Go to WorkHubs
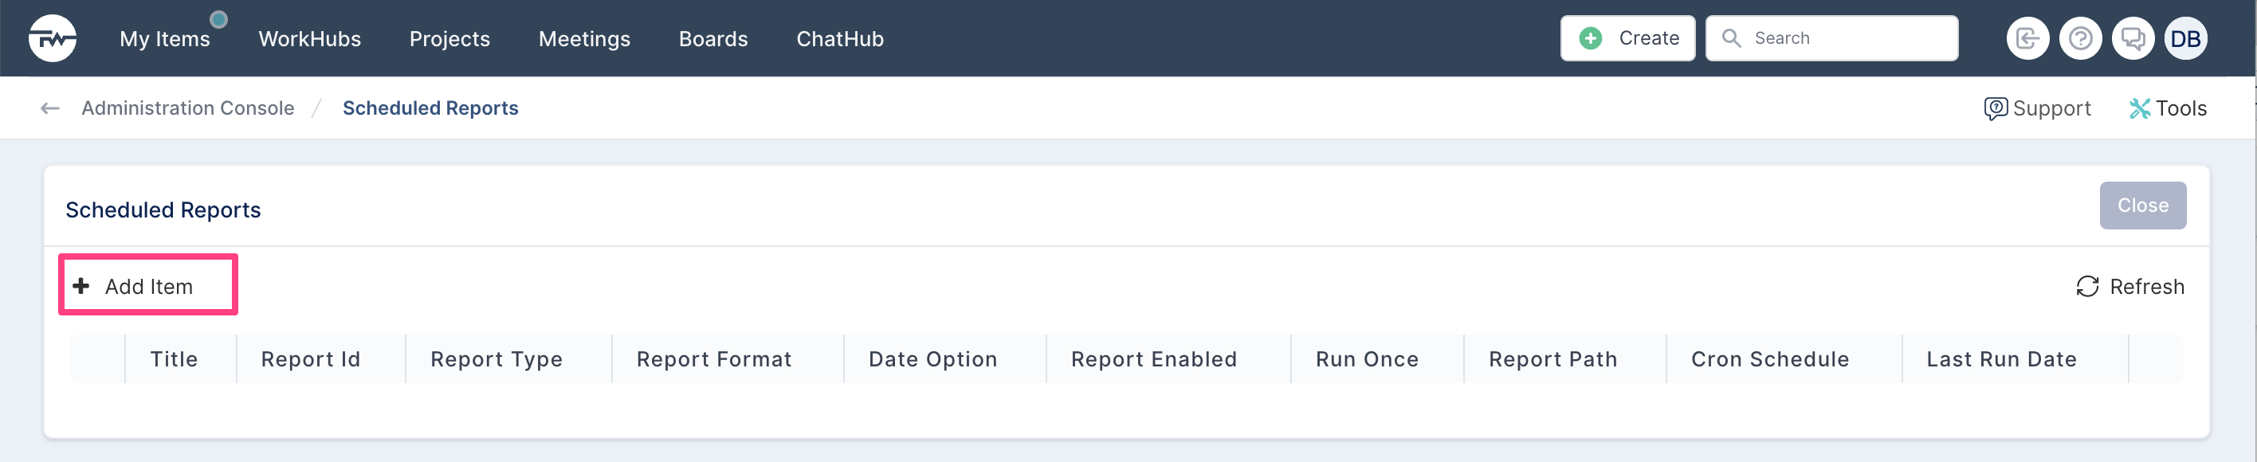Screen dimensions: 2257x462 [x=309, y=39]
